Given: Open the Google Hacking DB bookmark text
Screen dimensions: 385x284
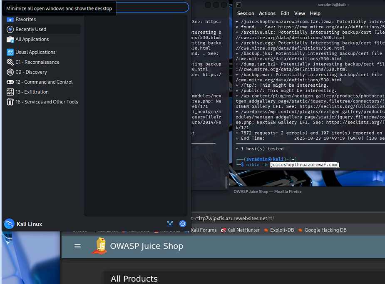Looking at the screenshot, I should [x=325, y=230].
